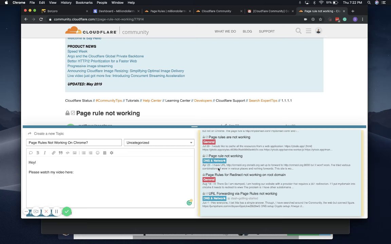Go to Cloudflare community logo home
Viewport: 391px width, 244px height.
pyautogui.click(x=107, y=30)
